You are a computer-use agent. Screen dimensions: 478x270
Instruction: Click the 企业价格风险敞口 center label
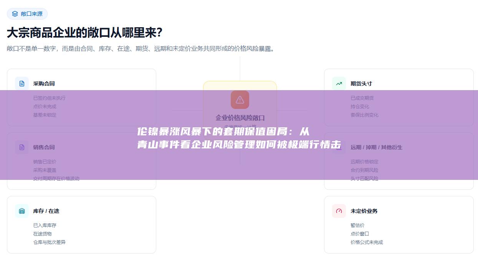(x=240, y=118)
